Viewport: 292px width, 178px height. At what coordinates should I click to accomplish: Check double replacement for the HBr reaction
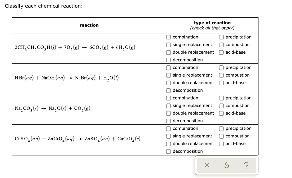[168, 83]
